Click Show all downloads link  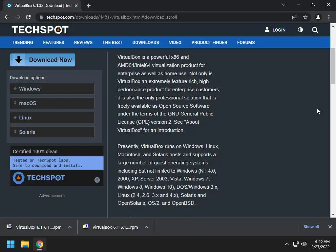click(311, 227)
